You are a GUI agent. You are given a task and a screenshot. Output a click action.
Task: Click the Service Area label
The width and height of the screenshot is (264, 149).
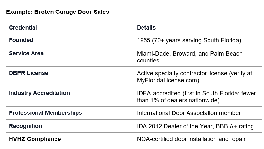coord(26,53)
